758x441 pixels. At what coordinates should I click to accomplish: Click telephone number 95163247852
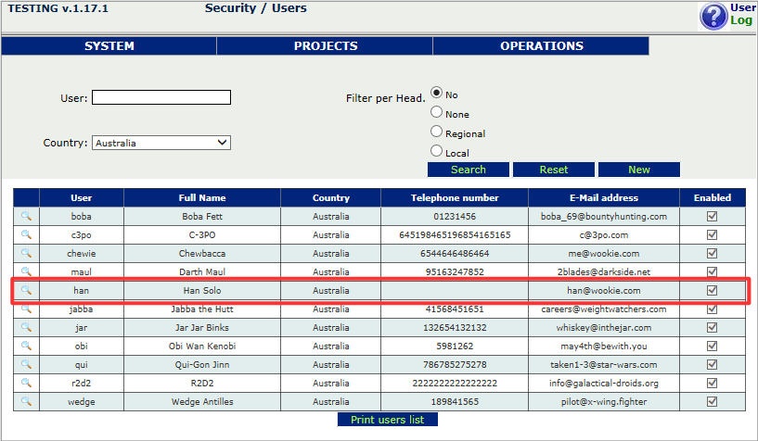click(455, 271)
